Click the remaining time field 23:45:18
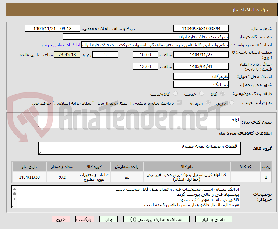Image resolution: width=278 pixels, height=229 pixels. 67,54
